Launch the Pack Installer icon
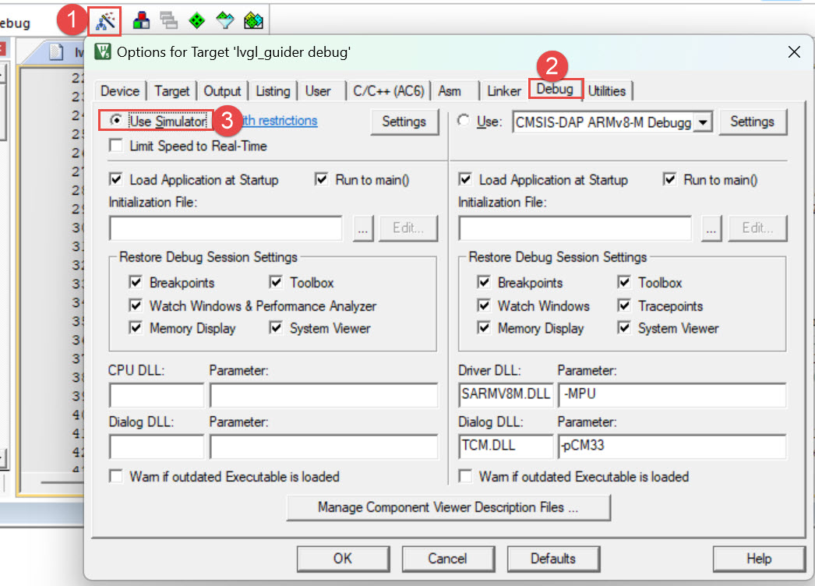 coord(252,21)
